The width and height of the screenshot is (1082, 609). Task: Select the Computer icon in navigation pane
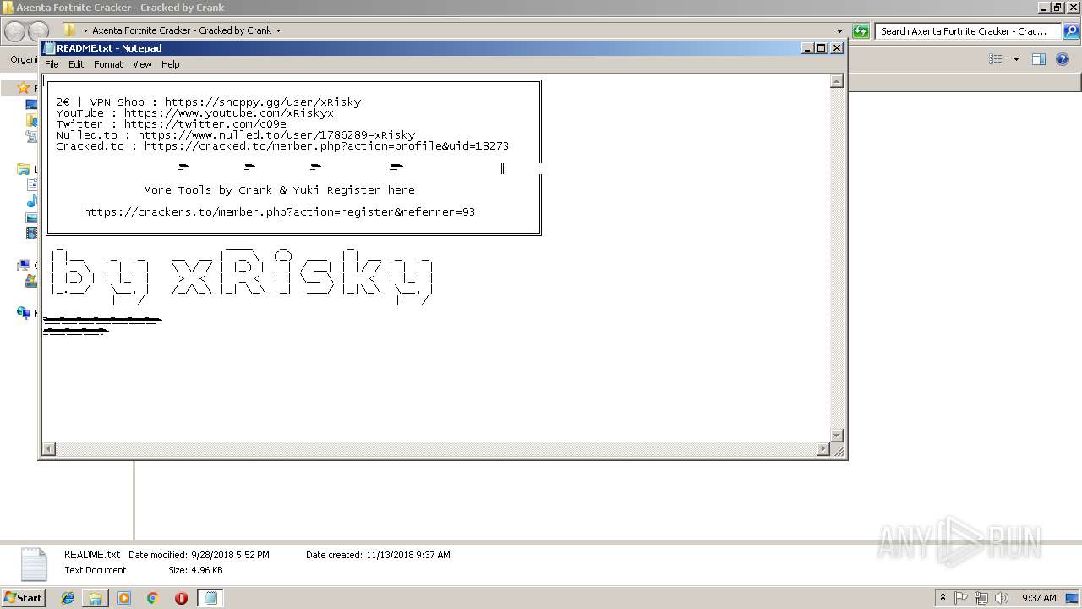(24, 266)
